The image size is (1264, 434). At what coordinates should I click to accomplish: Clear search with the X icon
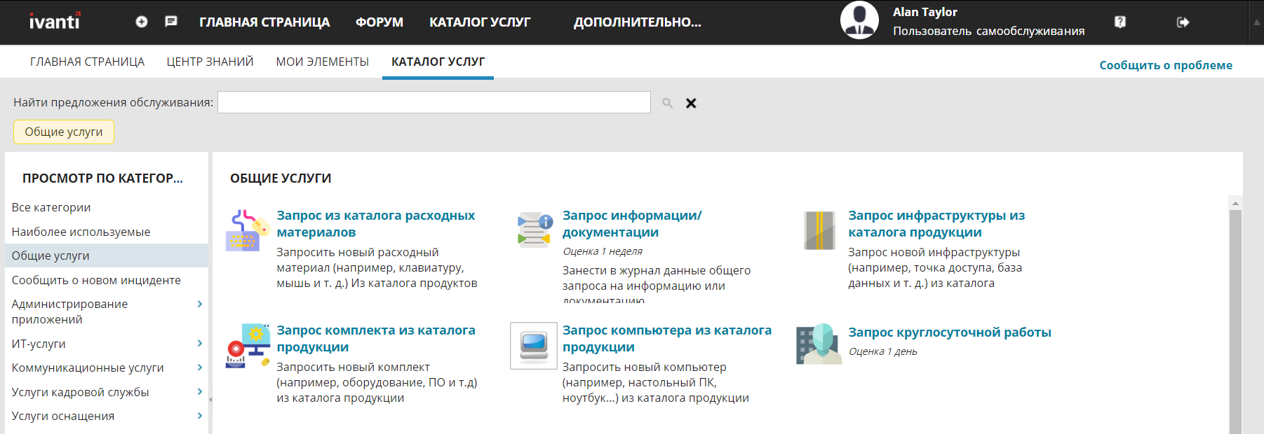(x=691, y=103)
